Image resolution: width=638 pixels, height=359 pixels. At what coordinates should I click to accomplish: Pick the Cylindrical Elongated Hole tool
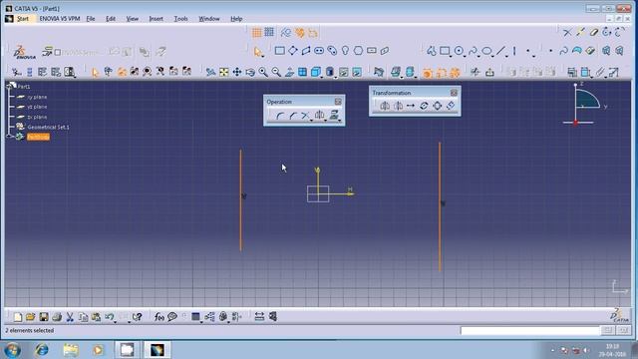coord(332,51)
